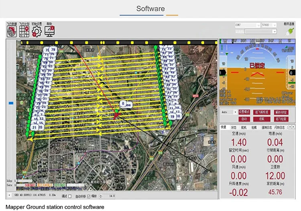Switch to the 舵机 tab
Viewport: 301px width, 211px height.
coord(244,128)
